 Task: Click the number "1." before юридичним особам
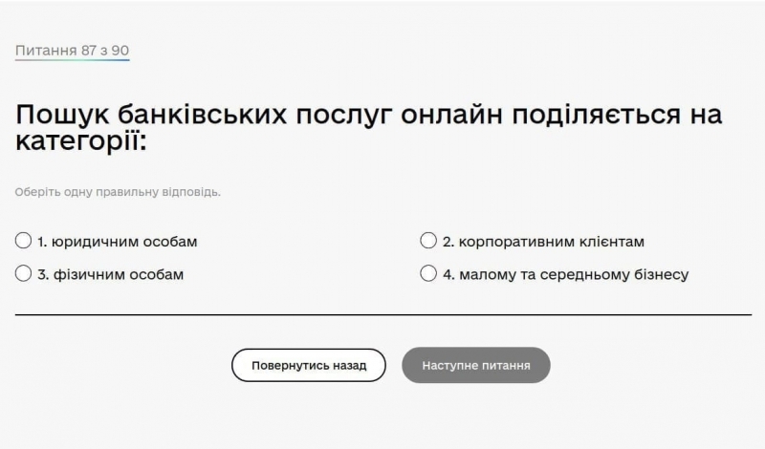(x=43, y=242)
